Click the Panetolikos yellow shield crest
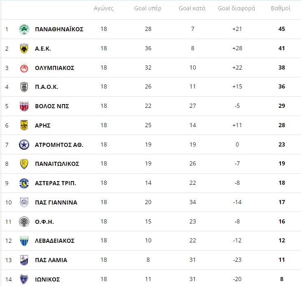The width and height of the screenshot is (301, 286). (24, 164)
